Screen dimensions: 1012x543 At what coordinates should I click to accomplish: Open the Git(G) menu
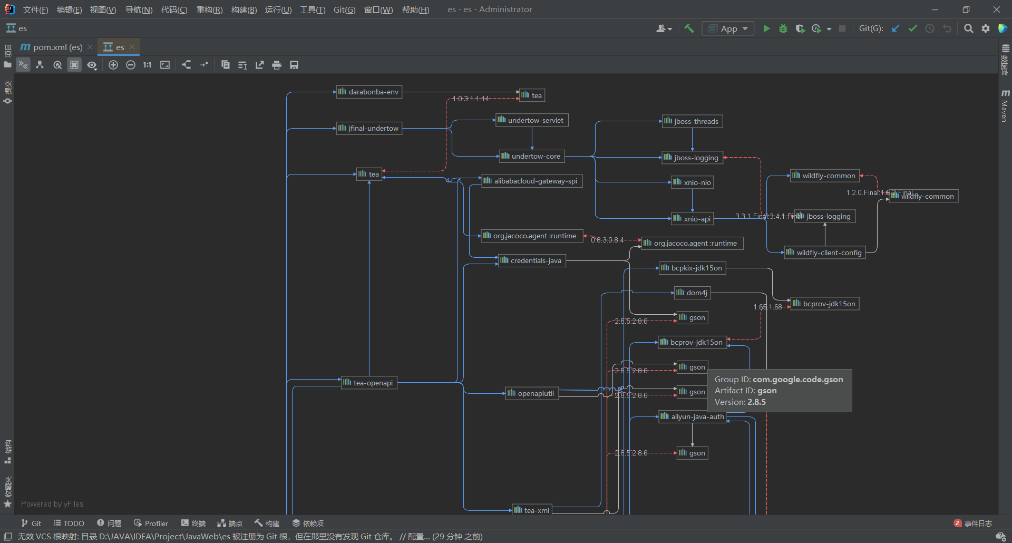(344, 9)
